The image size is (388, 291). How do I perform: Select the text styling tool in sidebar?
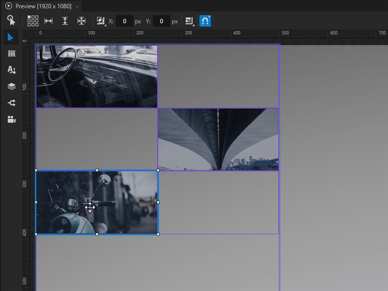(x=11, y=70)
